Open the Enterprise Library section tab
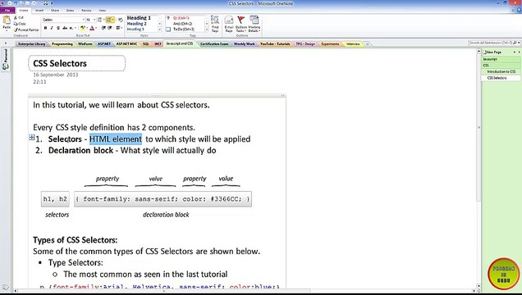The image size is (522, 295). (32, 44)
